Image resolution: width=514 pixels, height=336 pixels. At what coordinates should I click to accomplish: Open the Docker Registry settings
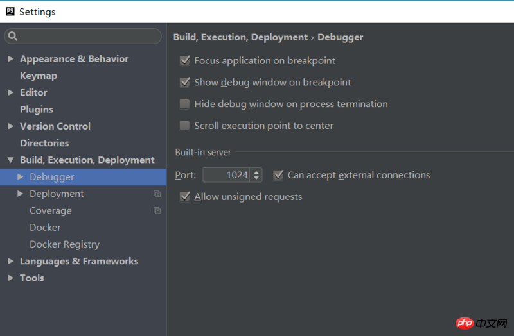[x=64, y=244]
